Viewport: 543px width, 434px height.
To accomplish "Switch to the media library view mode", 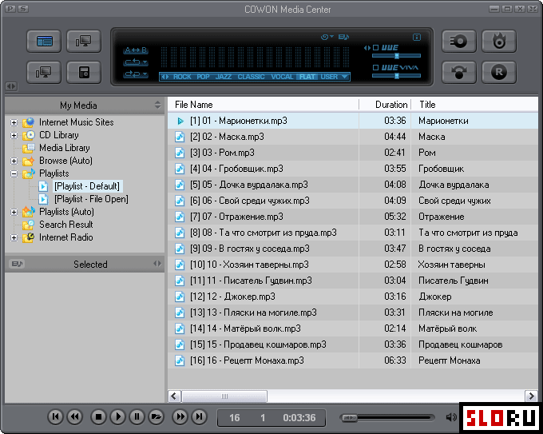I will tap(44, 42).
